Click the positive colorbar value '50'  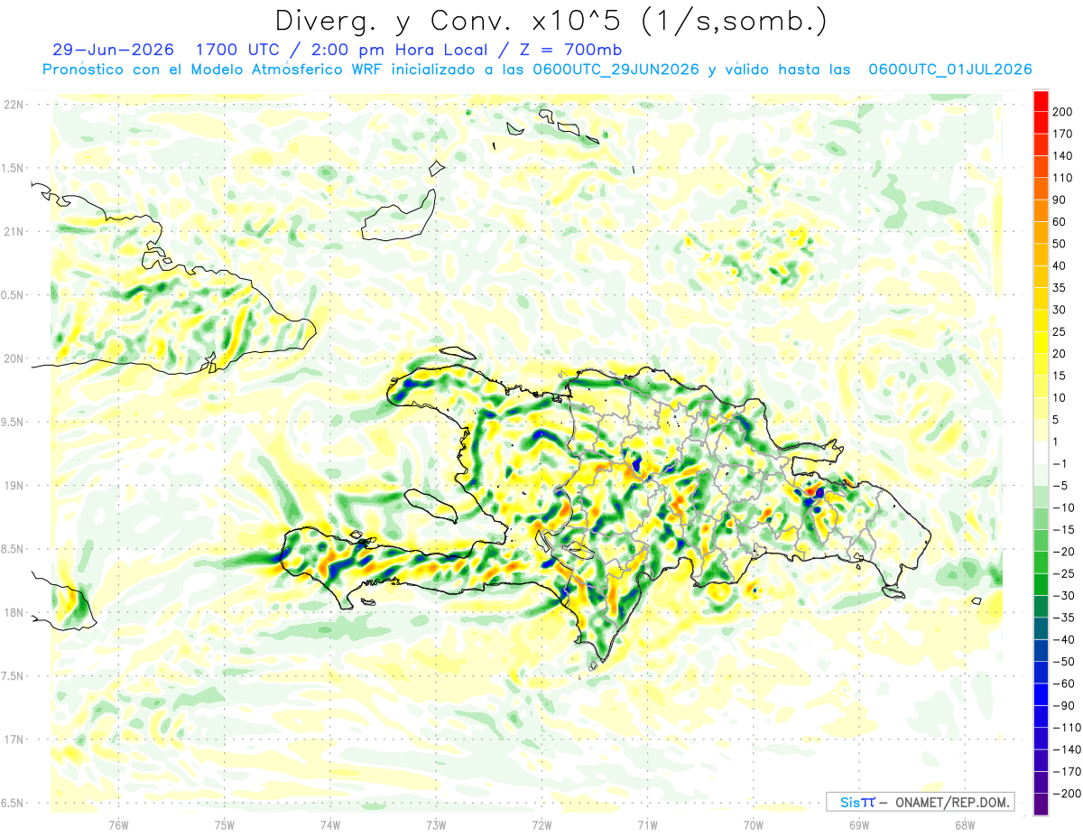[x=1060, y=245]
